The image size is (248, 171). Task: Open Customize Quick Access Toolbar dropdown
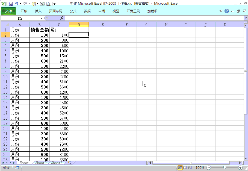[x=54, y=4]
